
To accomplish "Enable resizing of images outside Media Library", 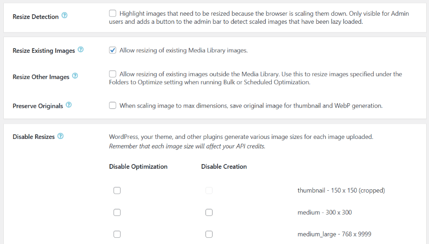I will (112, 74).
